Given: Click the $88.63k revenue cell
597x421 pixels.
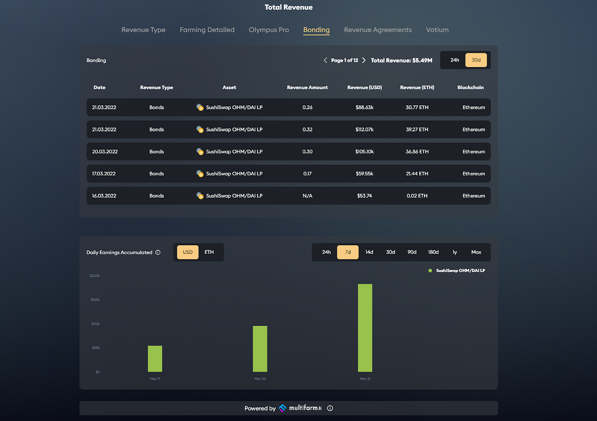Looking at the screenshot, I should coord(365,107).
